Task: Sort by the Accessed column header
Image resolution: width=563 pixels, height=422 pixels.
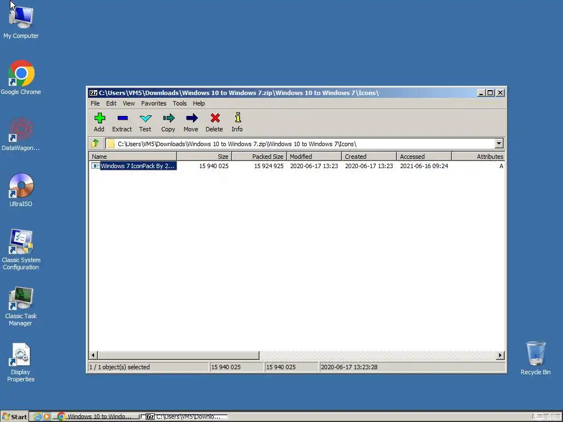Action: pyautogui.click(x=424, y=157)
